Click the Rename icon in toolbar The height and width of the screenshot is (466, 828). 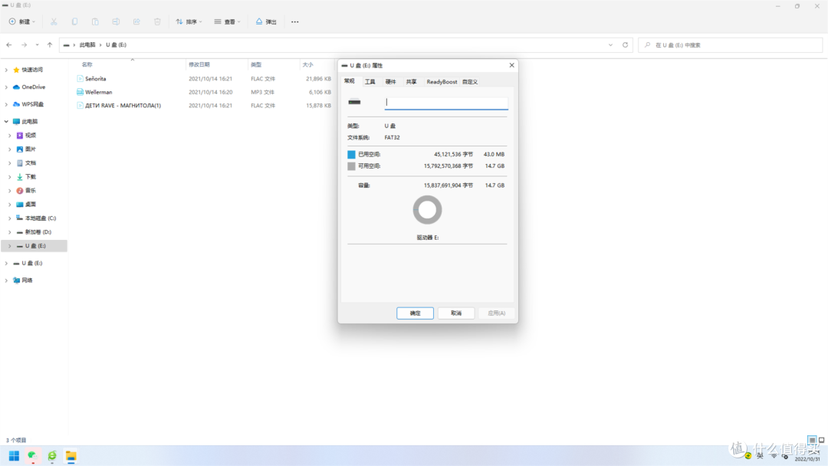coord(116,21)
